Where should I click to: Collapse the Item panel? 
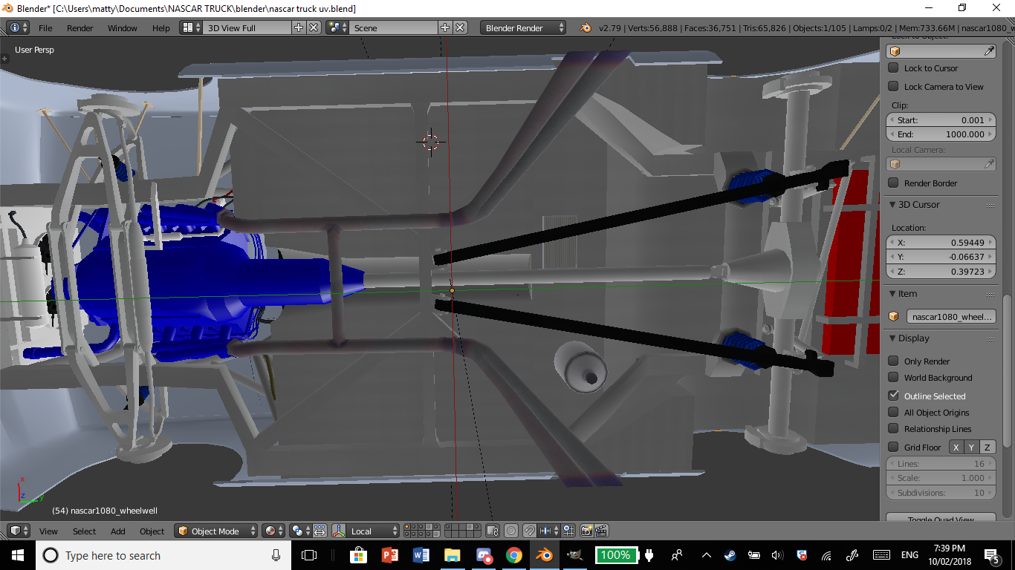coord(893,293)
